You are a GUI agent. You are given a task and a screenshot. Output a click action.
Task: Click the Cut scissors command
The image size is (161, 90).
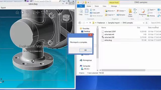[92, 10]
